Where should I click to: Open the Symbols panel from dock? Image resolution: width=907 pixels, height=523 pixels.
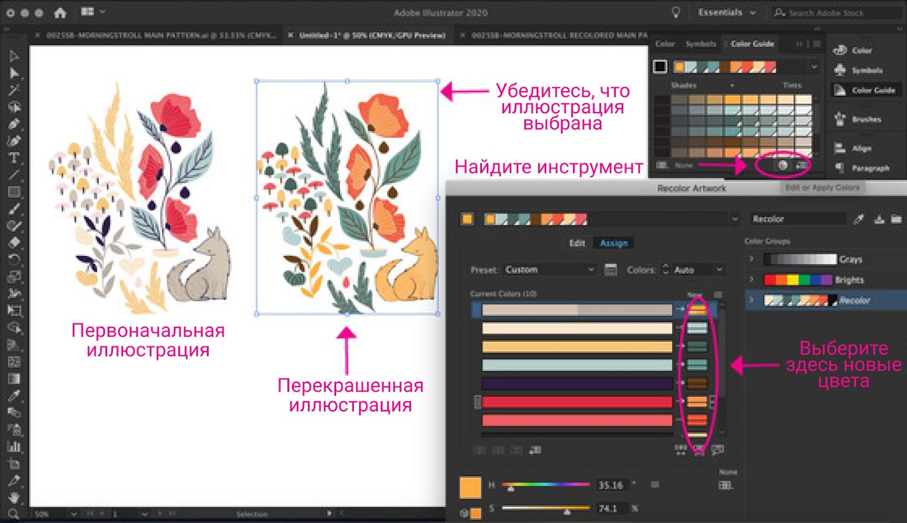(x=859, y=70)
